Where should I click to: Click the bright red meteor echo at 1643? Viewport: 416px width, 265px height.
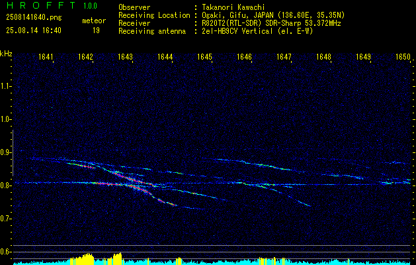tap(133, 180)
